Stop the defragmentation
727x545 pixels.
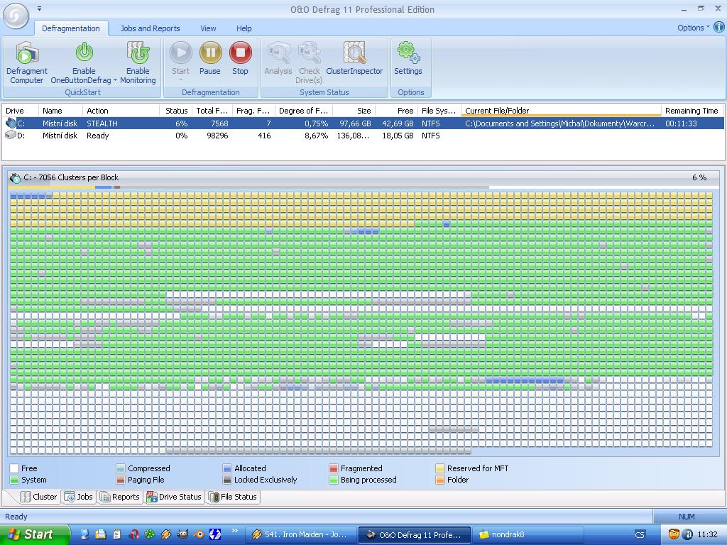point(240,53)
